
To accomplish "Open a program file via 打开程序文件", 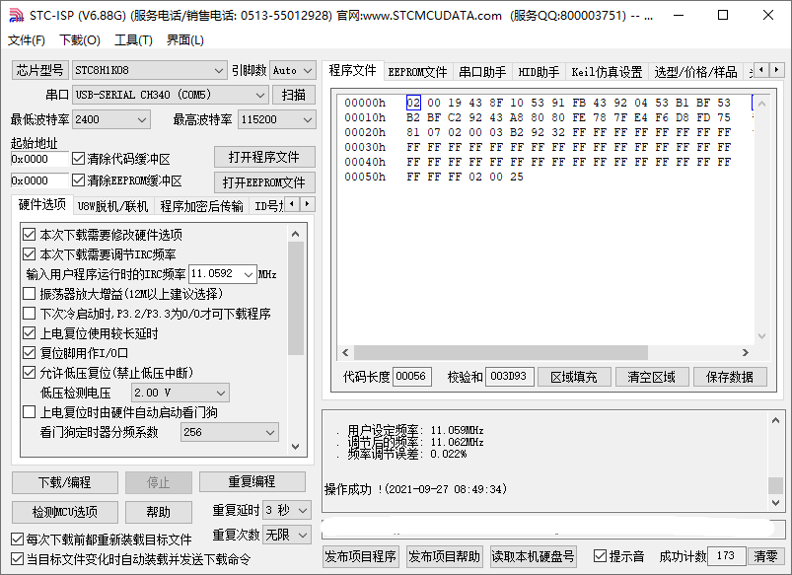I will (x=263, y=157).
